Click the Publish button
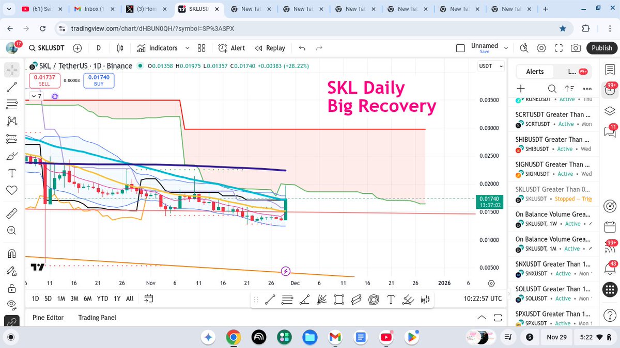 (602, 48)
